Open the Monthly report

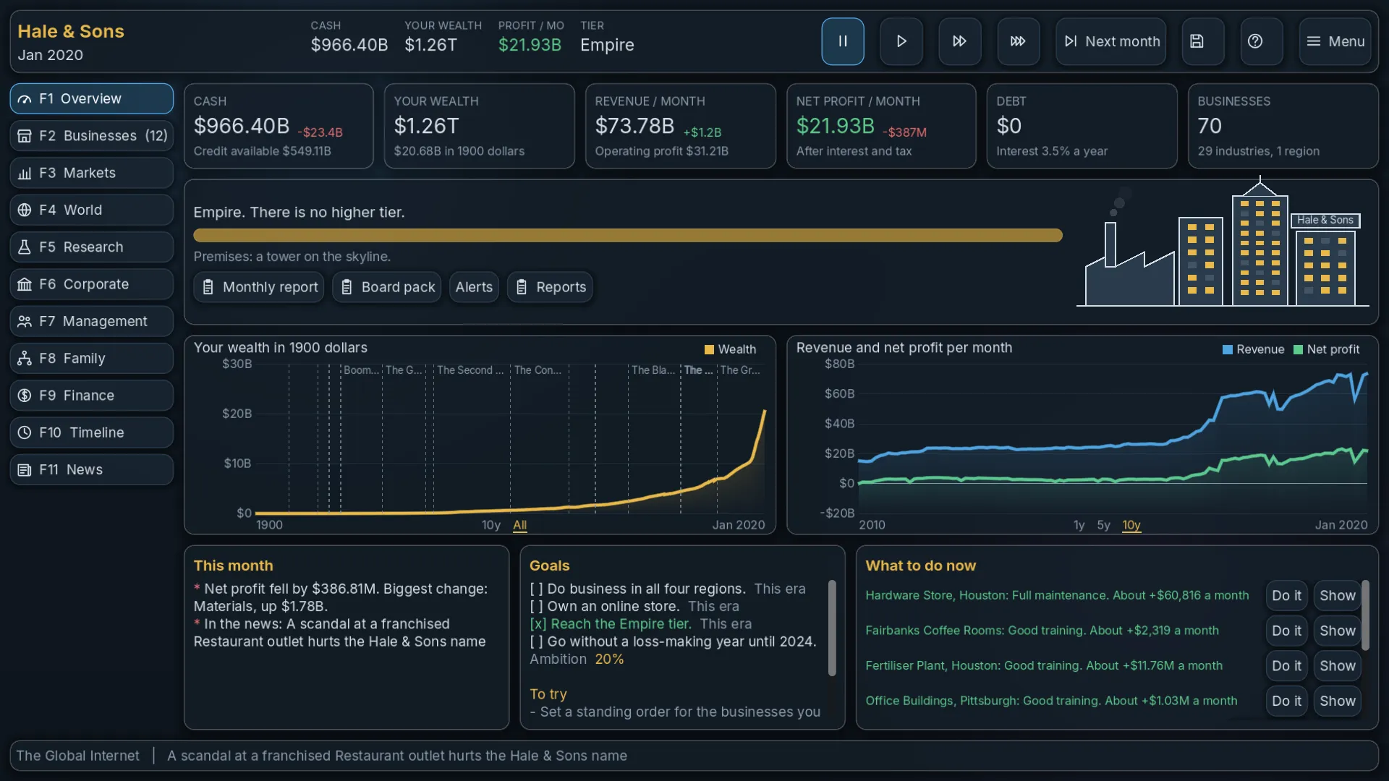point(259,287)
